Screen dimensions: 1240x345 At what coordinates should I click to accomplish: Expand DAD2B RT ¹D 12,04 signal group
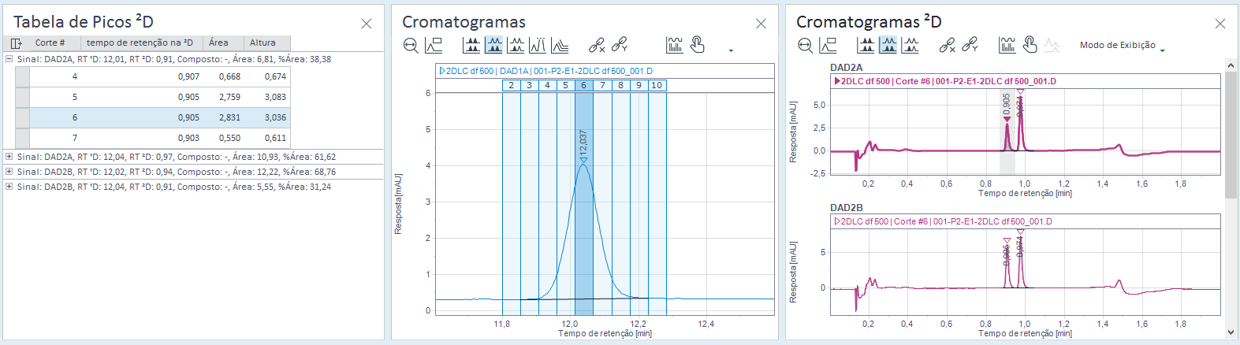9,187
